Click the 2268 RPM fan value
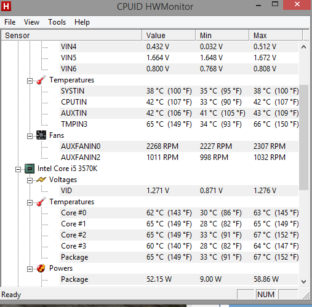The image size is (312, 307). [162, 146]
